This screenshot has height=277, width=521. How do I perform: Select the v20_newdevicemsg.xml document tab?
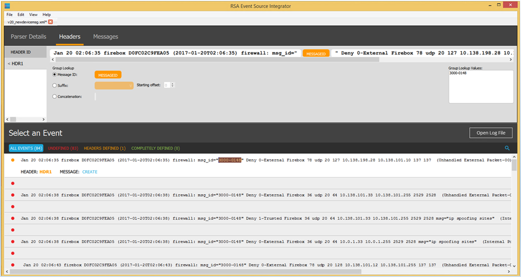pyautogui.click(x=27, y=22)
